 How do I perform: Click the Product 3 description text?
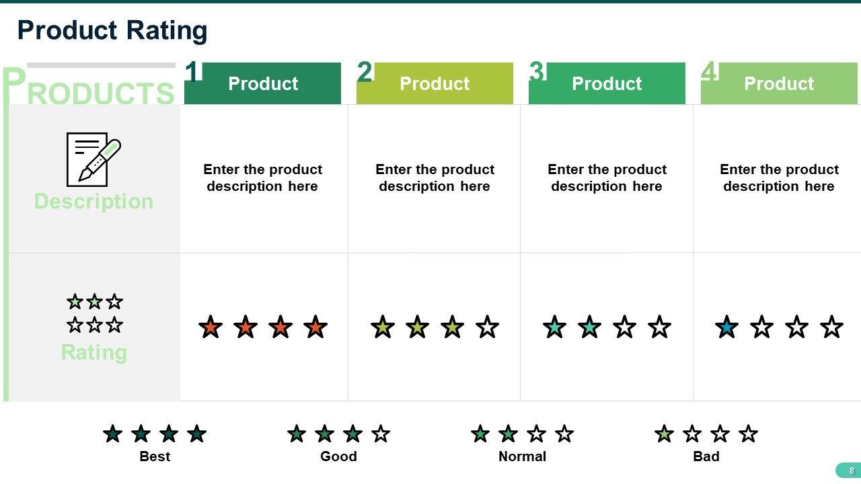pyautogui.click(x=607, y=177)
